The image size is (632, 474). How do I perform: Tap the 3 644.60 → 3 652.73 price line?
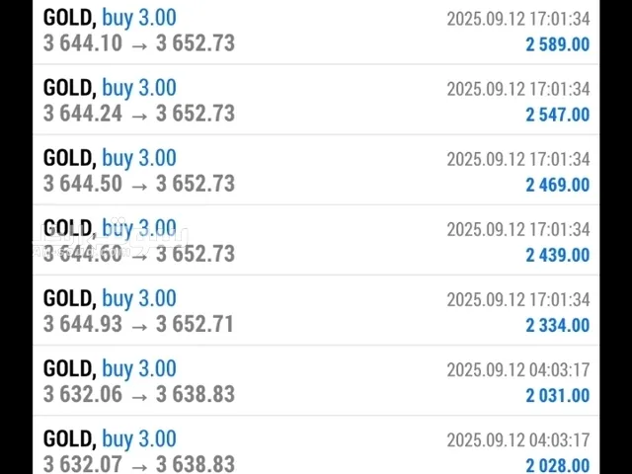[139, 254]
